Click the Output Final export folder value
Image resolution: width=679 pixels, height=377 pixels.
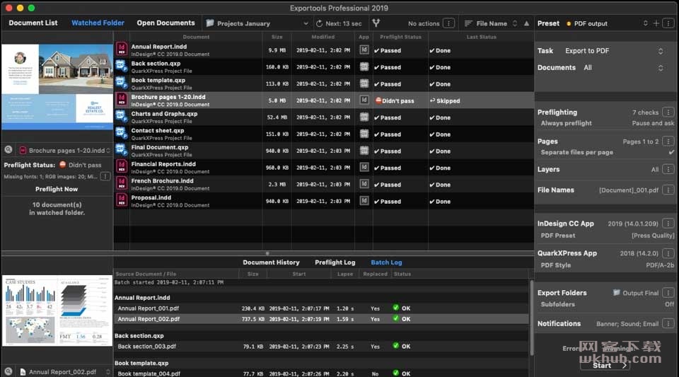pyautogui.click(x=636, y=293)
